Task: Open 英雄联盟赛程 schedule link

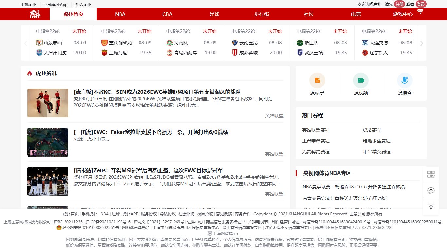Action: click(x=316, y=130)
